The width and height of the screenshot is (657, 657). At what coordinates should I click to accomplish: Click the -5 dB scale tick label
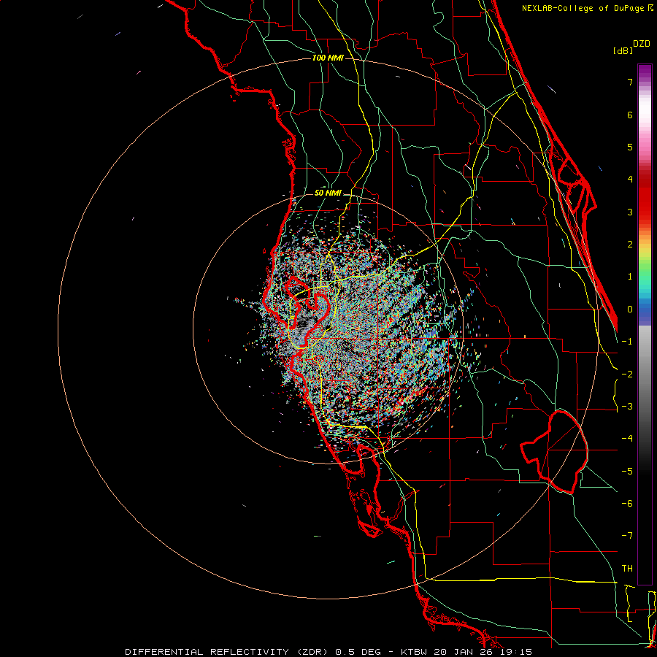pos(627,472)
